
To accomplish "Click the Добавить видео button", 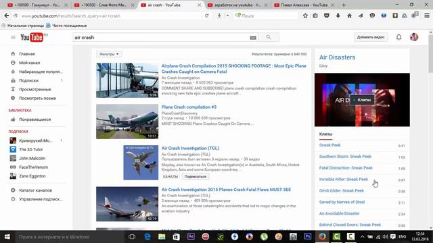I will (371, 37).
